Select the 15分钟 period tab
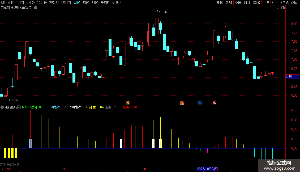 tap(42, 2)
